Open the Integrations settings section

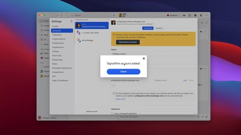[58, 72]
